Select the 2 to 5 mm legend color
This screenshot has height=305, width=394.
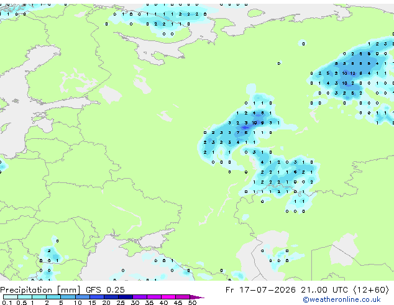53,297
